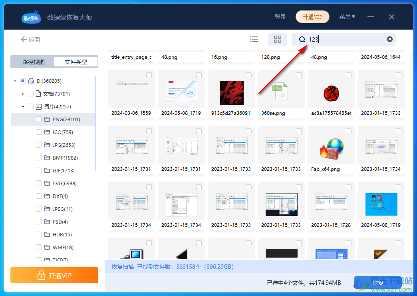Image resolution: width=417 pixels, height=296 pixels.
Task: Select the 文件类型 tab
Action: click(76, 62)
